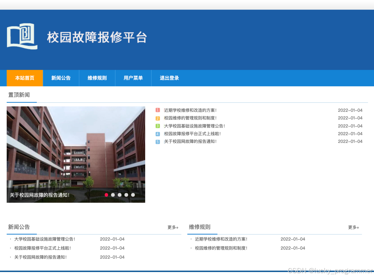Activate the currently highlighted red carousel dot
The height and width of the screenshot is (277, 374).
pos(106,195)
